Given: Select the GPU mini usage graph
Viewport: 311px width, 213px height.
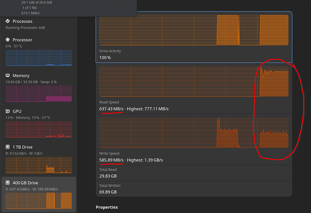Looking at the screenshot, I should tap(38, 129).
